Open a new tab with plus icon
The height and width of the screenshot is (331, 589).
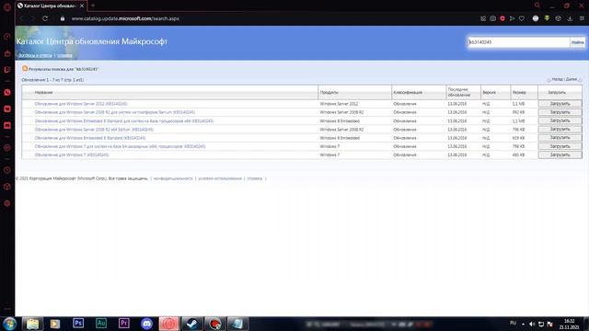pyautogui.click(x=93, y=6)
